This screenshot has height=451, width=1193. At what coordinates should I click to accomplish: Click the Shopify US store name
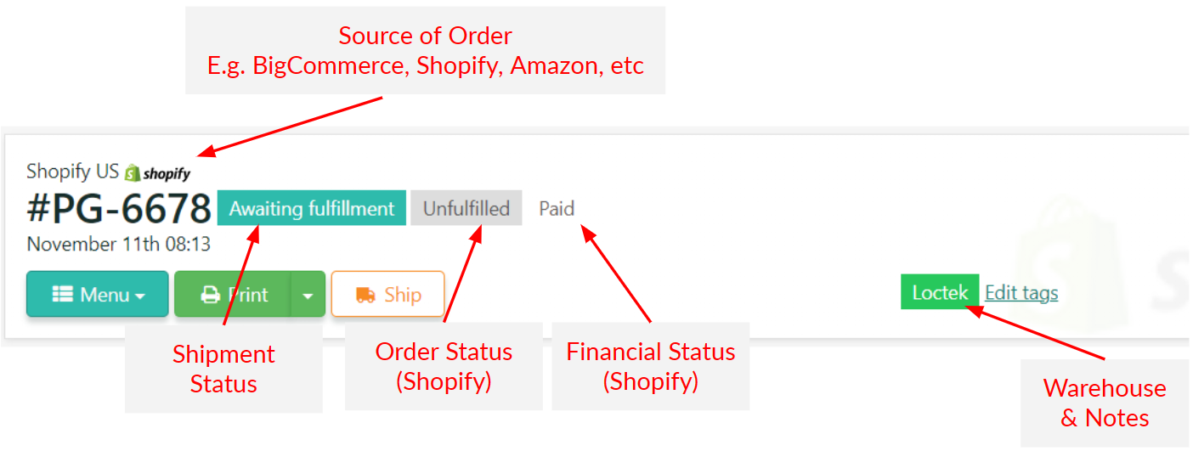coord(73,171)
